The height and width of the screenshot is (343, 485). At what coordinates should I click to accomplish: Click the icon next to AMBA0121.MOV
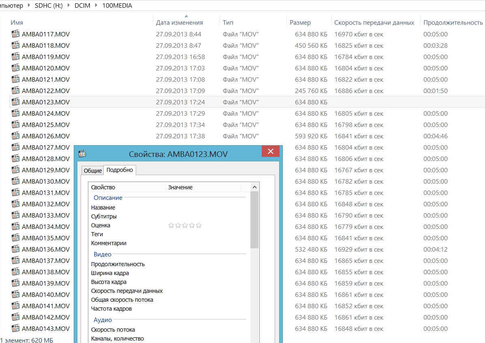16,79
